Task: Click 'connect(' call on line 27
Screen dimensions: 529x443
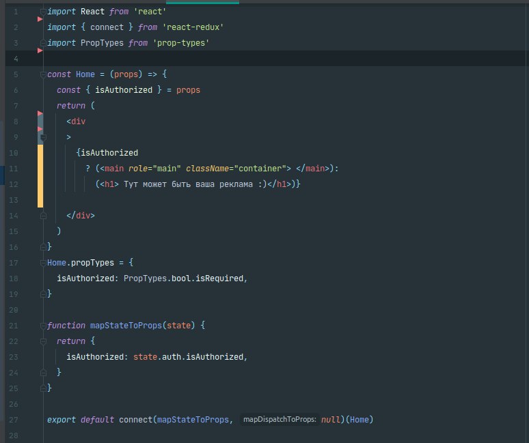Action: point(138,420)
